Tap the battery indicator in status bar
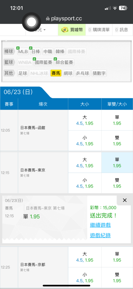 123,8
